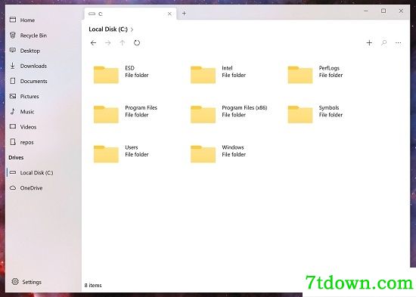The width and height of the screenshot is (416, 297).
Task: Open the Program Files (x86) folder icon
Action: click(x=203, y=114)
